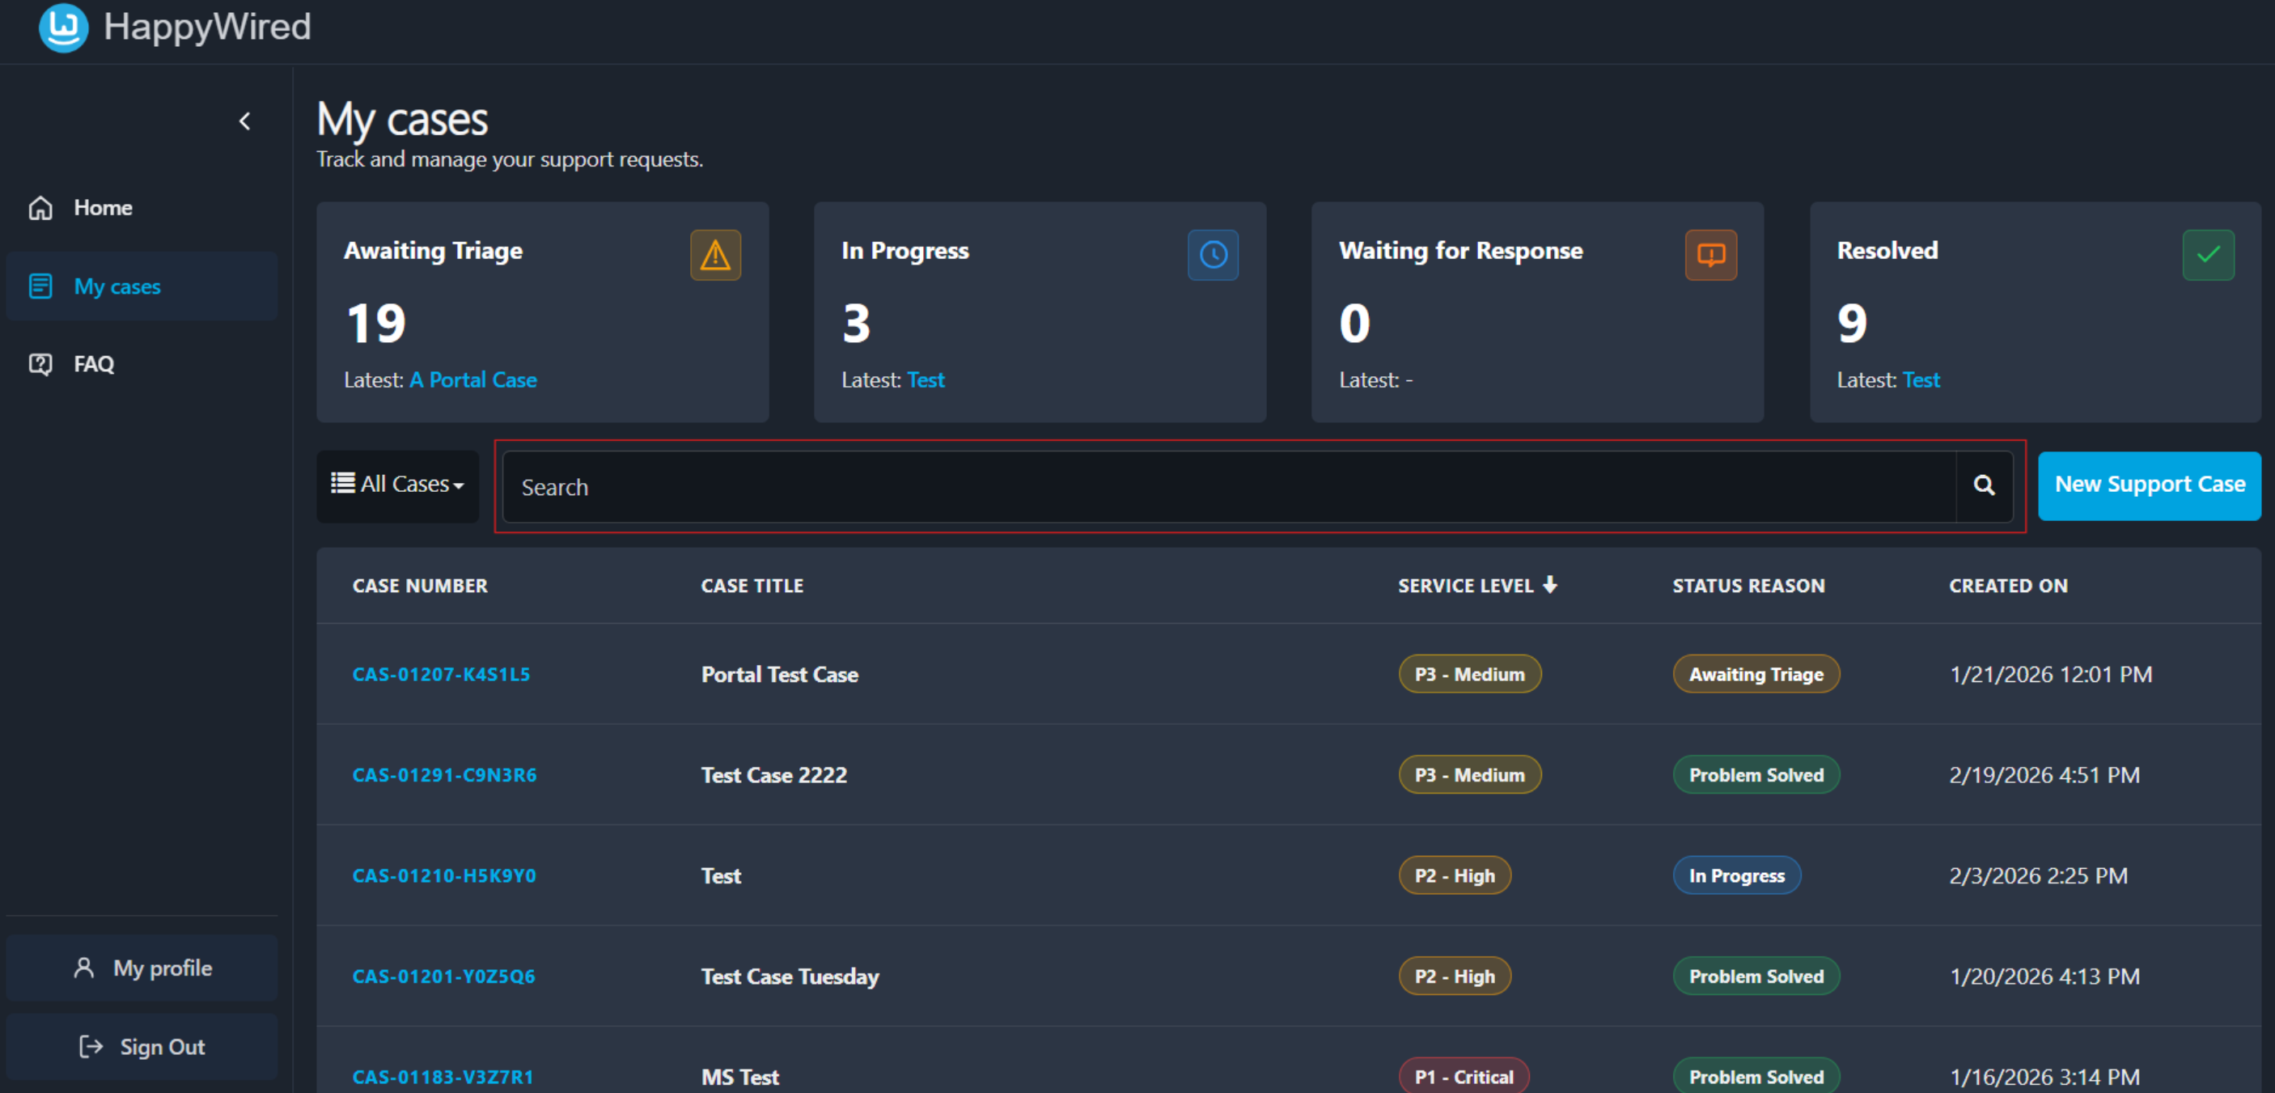Click Problem Solved badge for Test Case 2222
Image resolution: width=2275 pixels, height=1093 pixels.
pos(1756,775)
